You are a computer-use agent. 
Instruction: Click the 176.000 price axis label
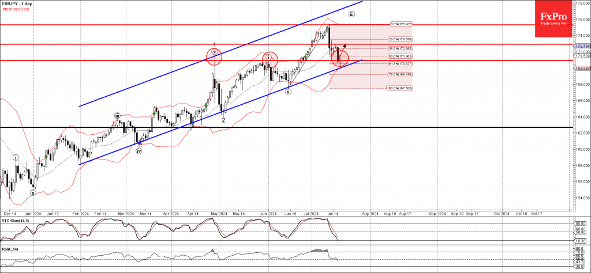582,19
